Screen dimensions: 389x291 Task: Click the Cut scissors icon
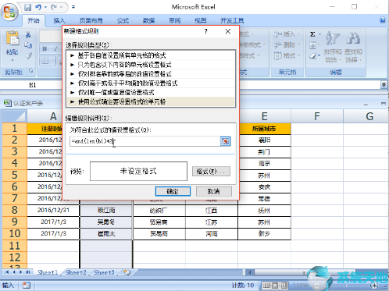coord(28,34)
